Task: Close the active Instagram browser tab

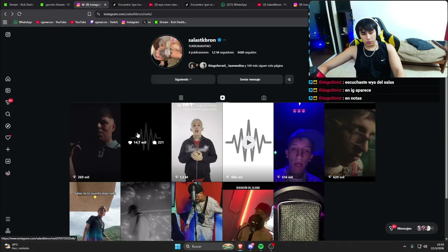Action: point(105,5)
